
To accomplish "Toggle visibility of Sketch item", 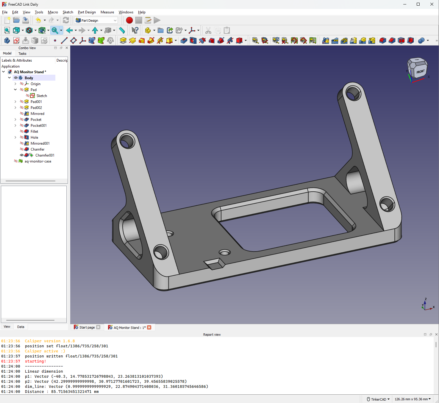I will pyautogui.click(x=27, y=96).
